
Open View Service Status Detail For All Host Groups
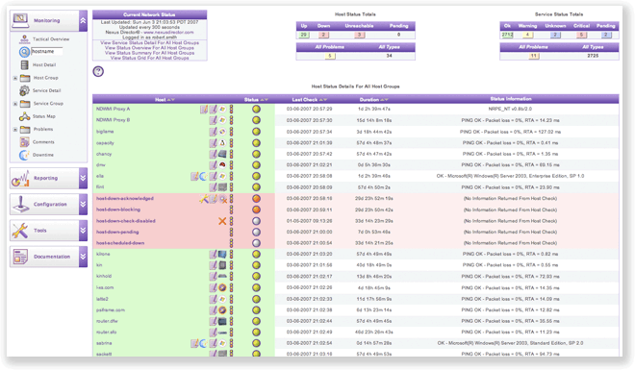(x=149, y=43)
